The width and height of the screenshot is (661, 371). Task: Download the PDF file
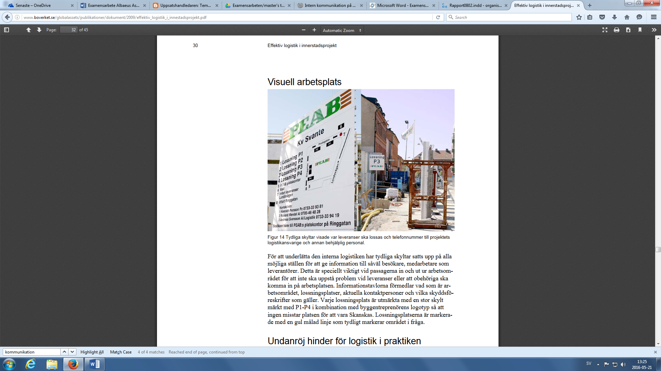point(628,30)
